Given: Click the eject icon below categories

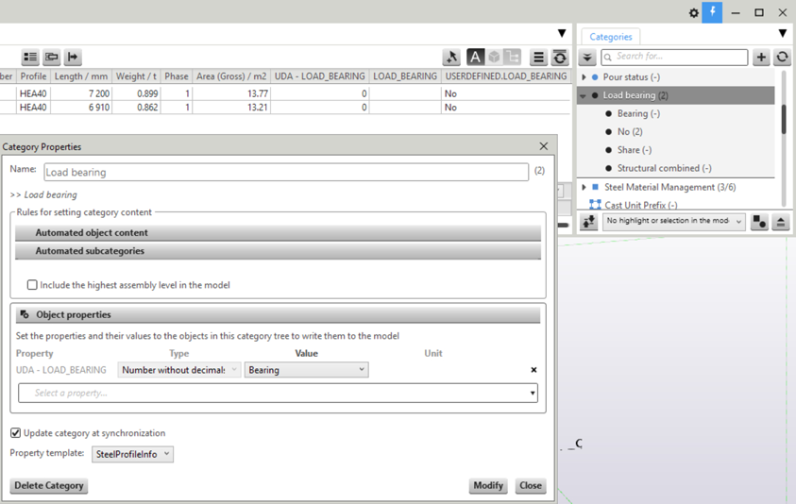Looking at the screenshot, I should (x=781, y=222).
